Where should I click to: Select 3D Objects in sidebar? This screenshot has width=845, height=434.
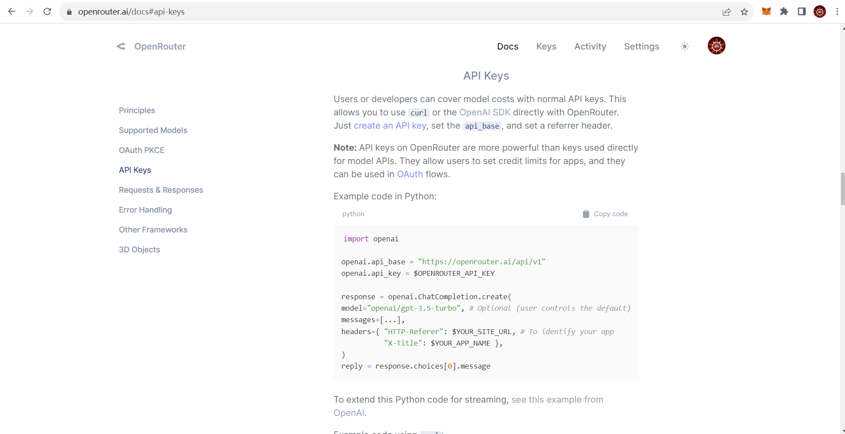139,250
